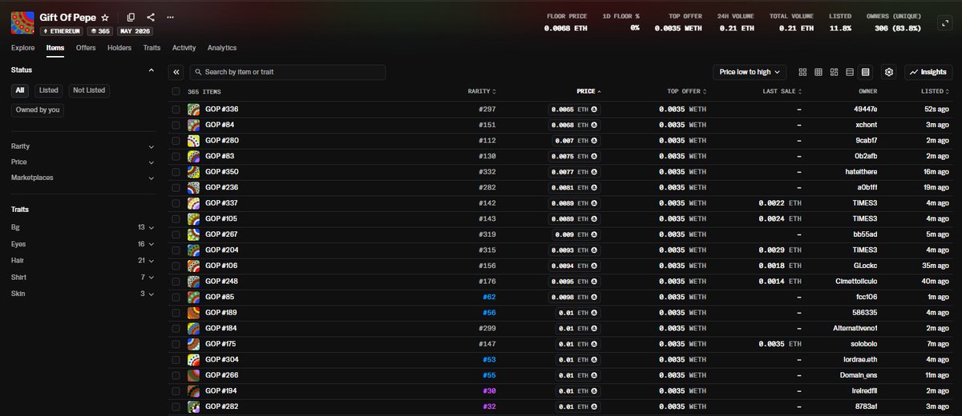Tick the select-all items checkbox in header
Image resolution: width=962 pixels, height=416 pixels.
tap(176, 91)
